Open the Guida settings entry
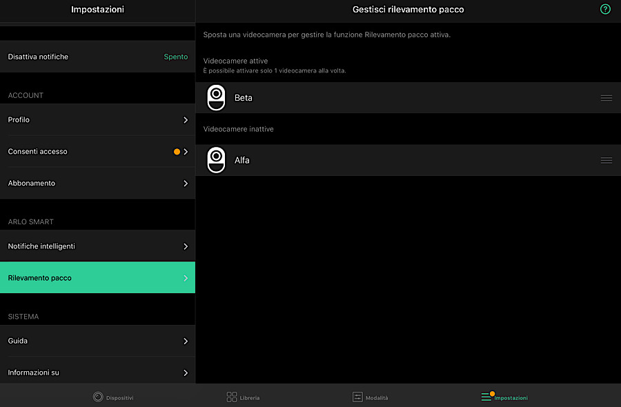 pyautogui.click(x=97, y=341)
